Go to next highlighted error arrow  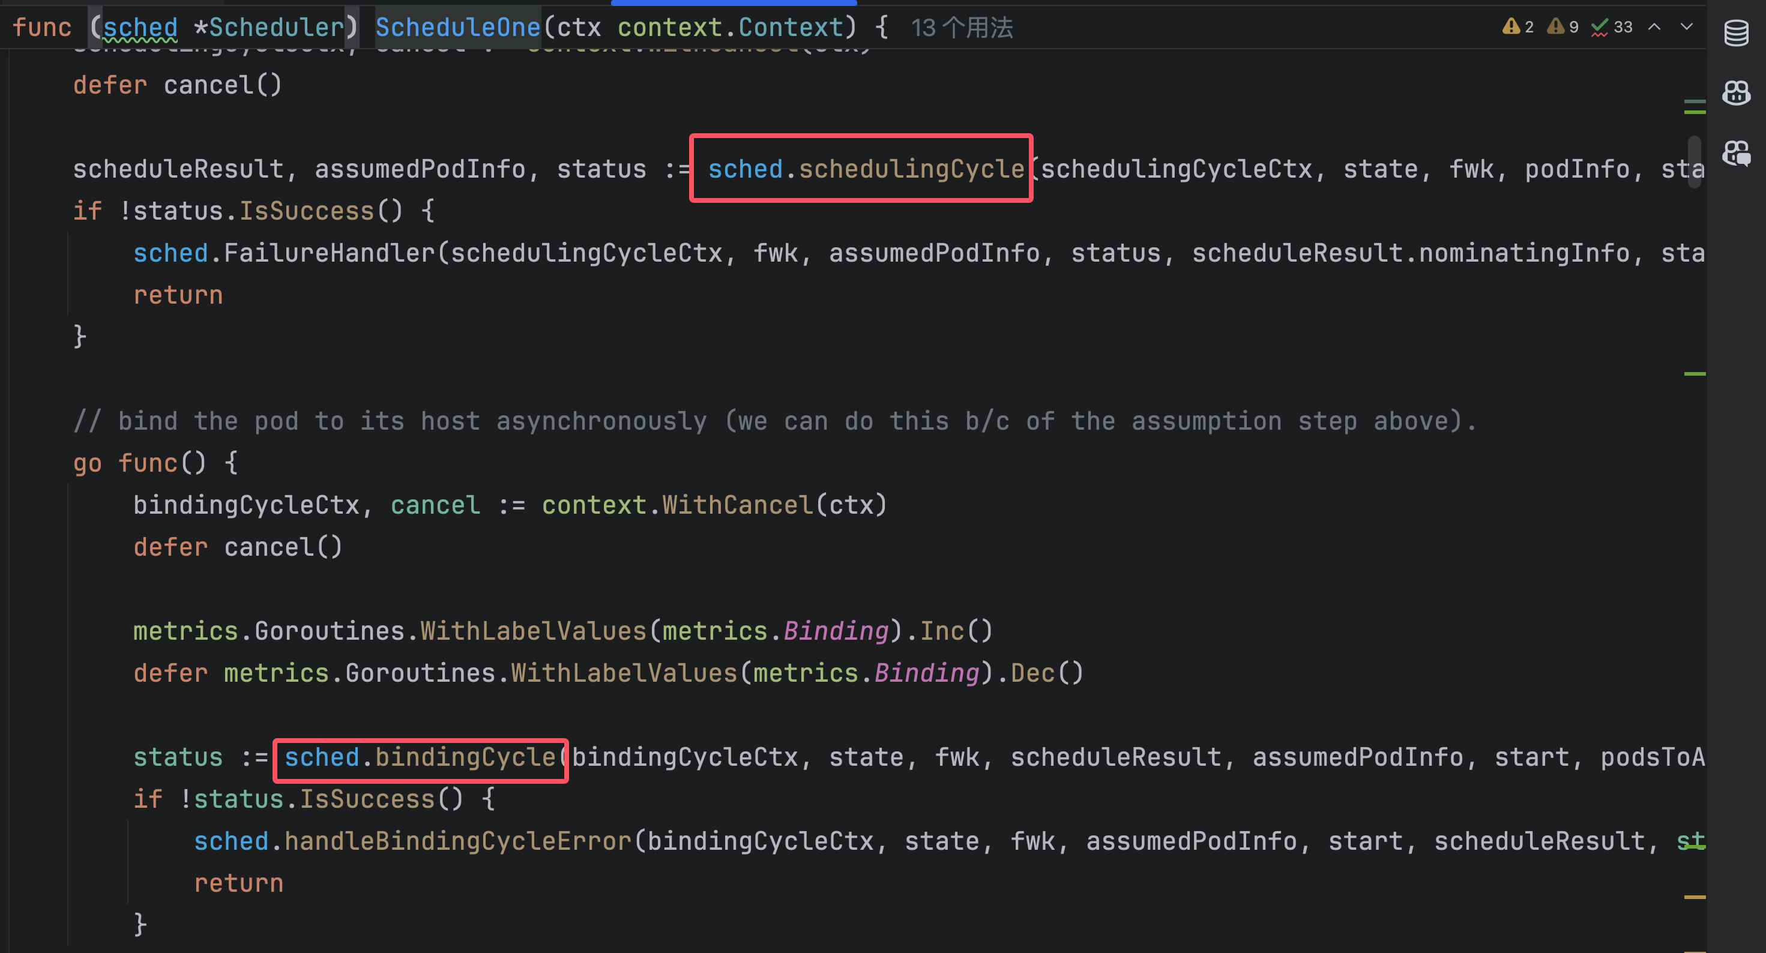(1687, 27)
